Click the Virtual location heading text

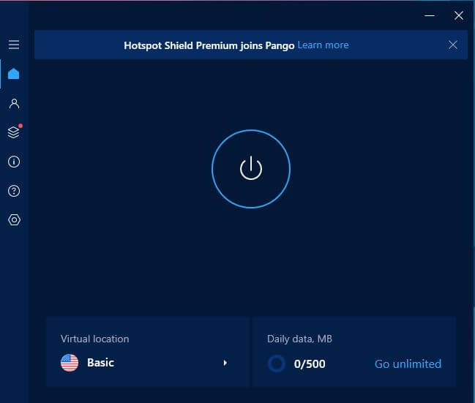click(x=95, y=339)
